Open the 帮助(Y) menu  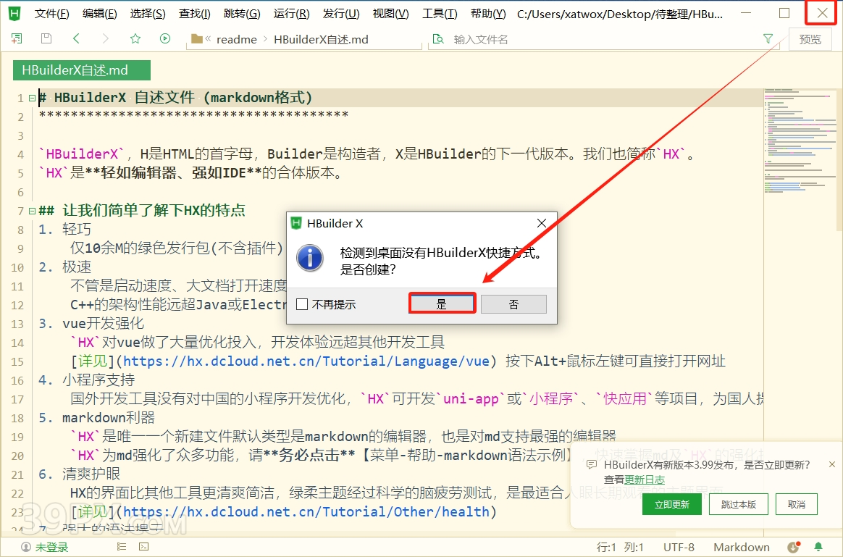pos(488,14)
